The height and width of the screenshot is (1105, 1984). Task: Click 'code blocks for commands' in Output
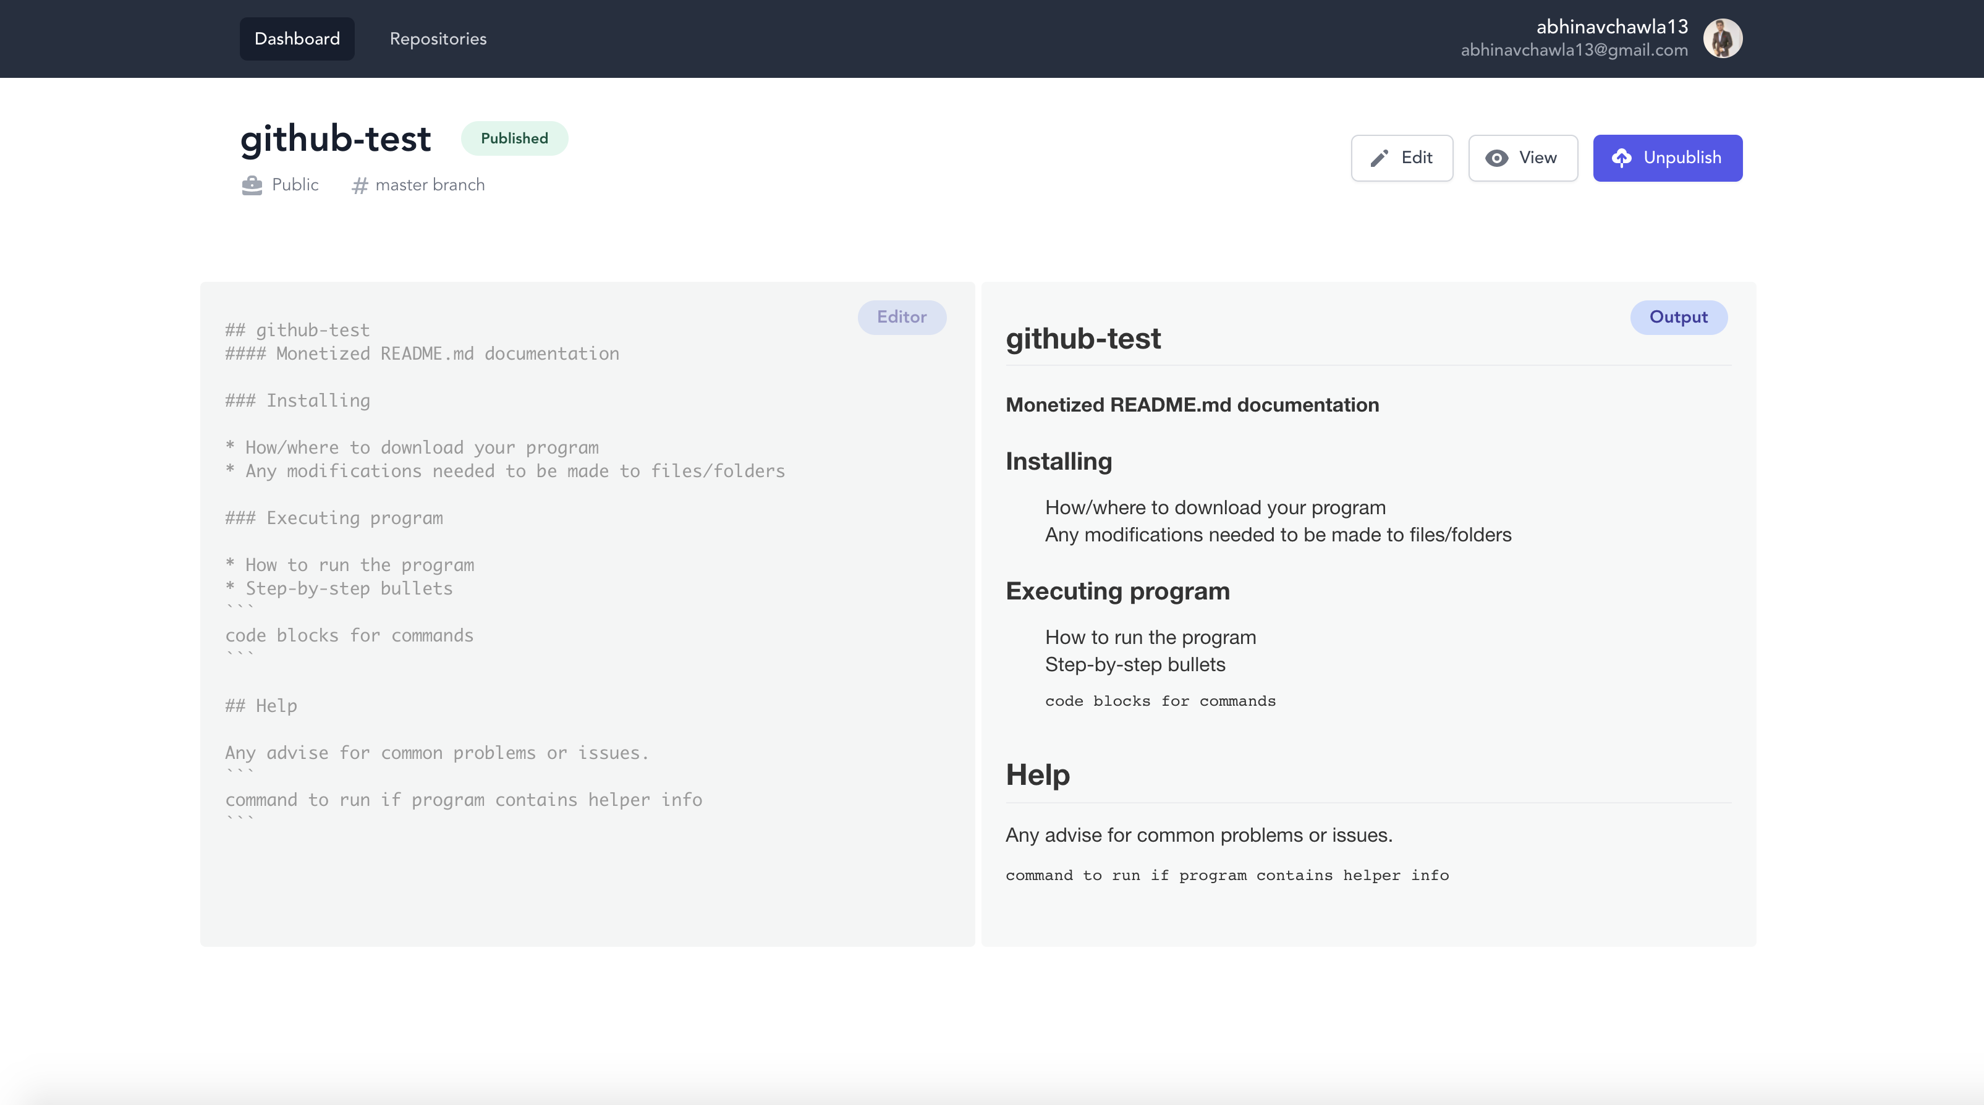coord(1160,701)
